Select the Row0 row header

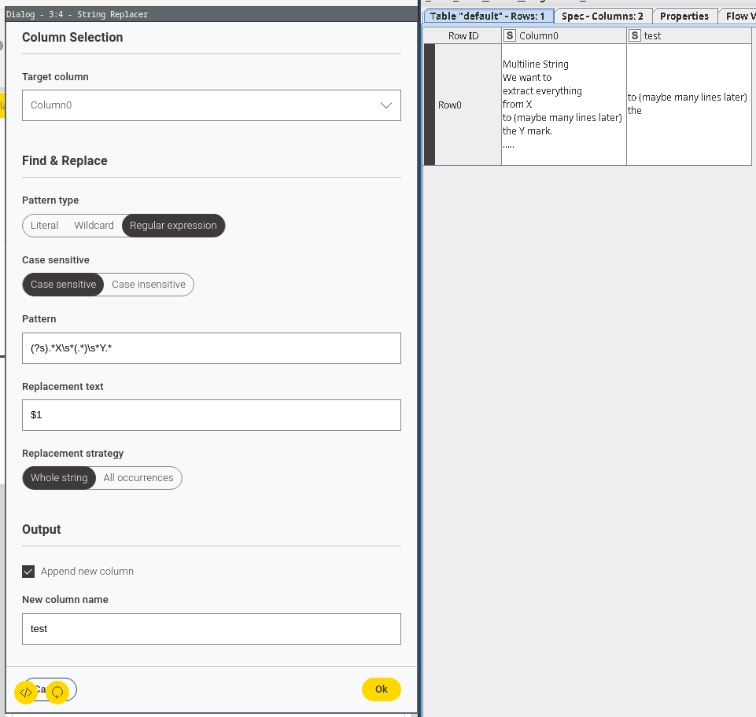pos(450,105)
